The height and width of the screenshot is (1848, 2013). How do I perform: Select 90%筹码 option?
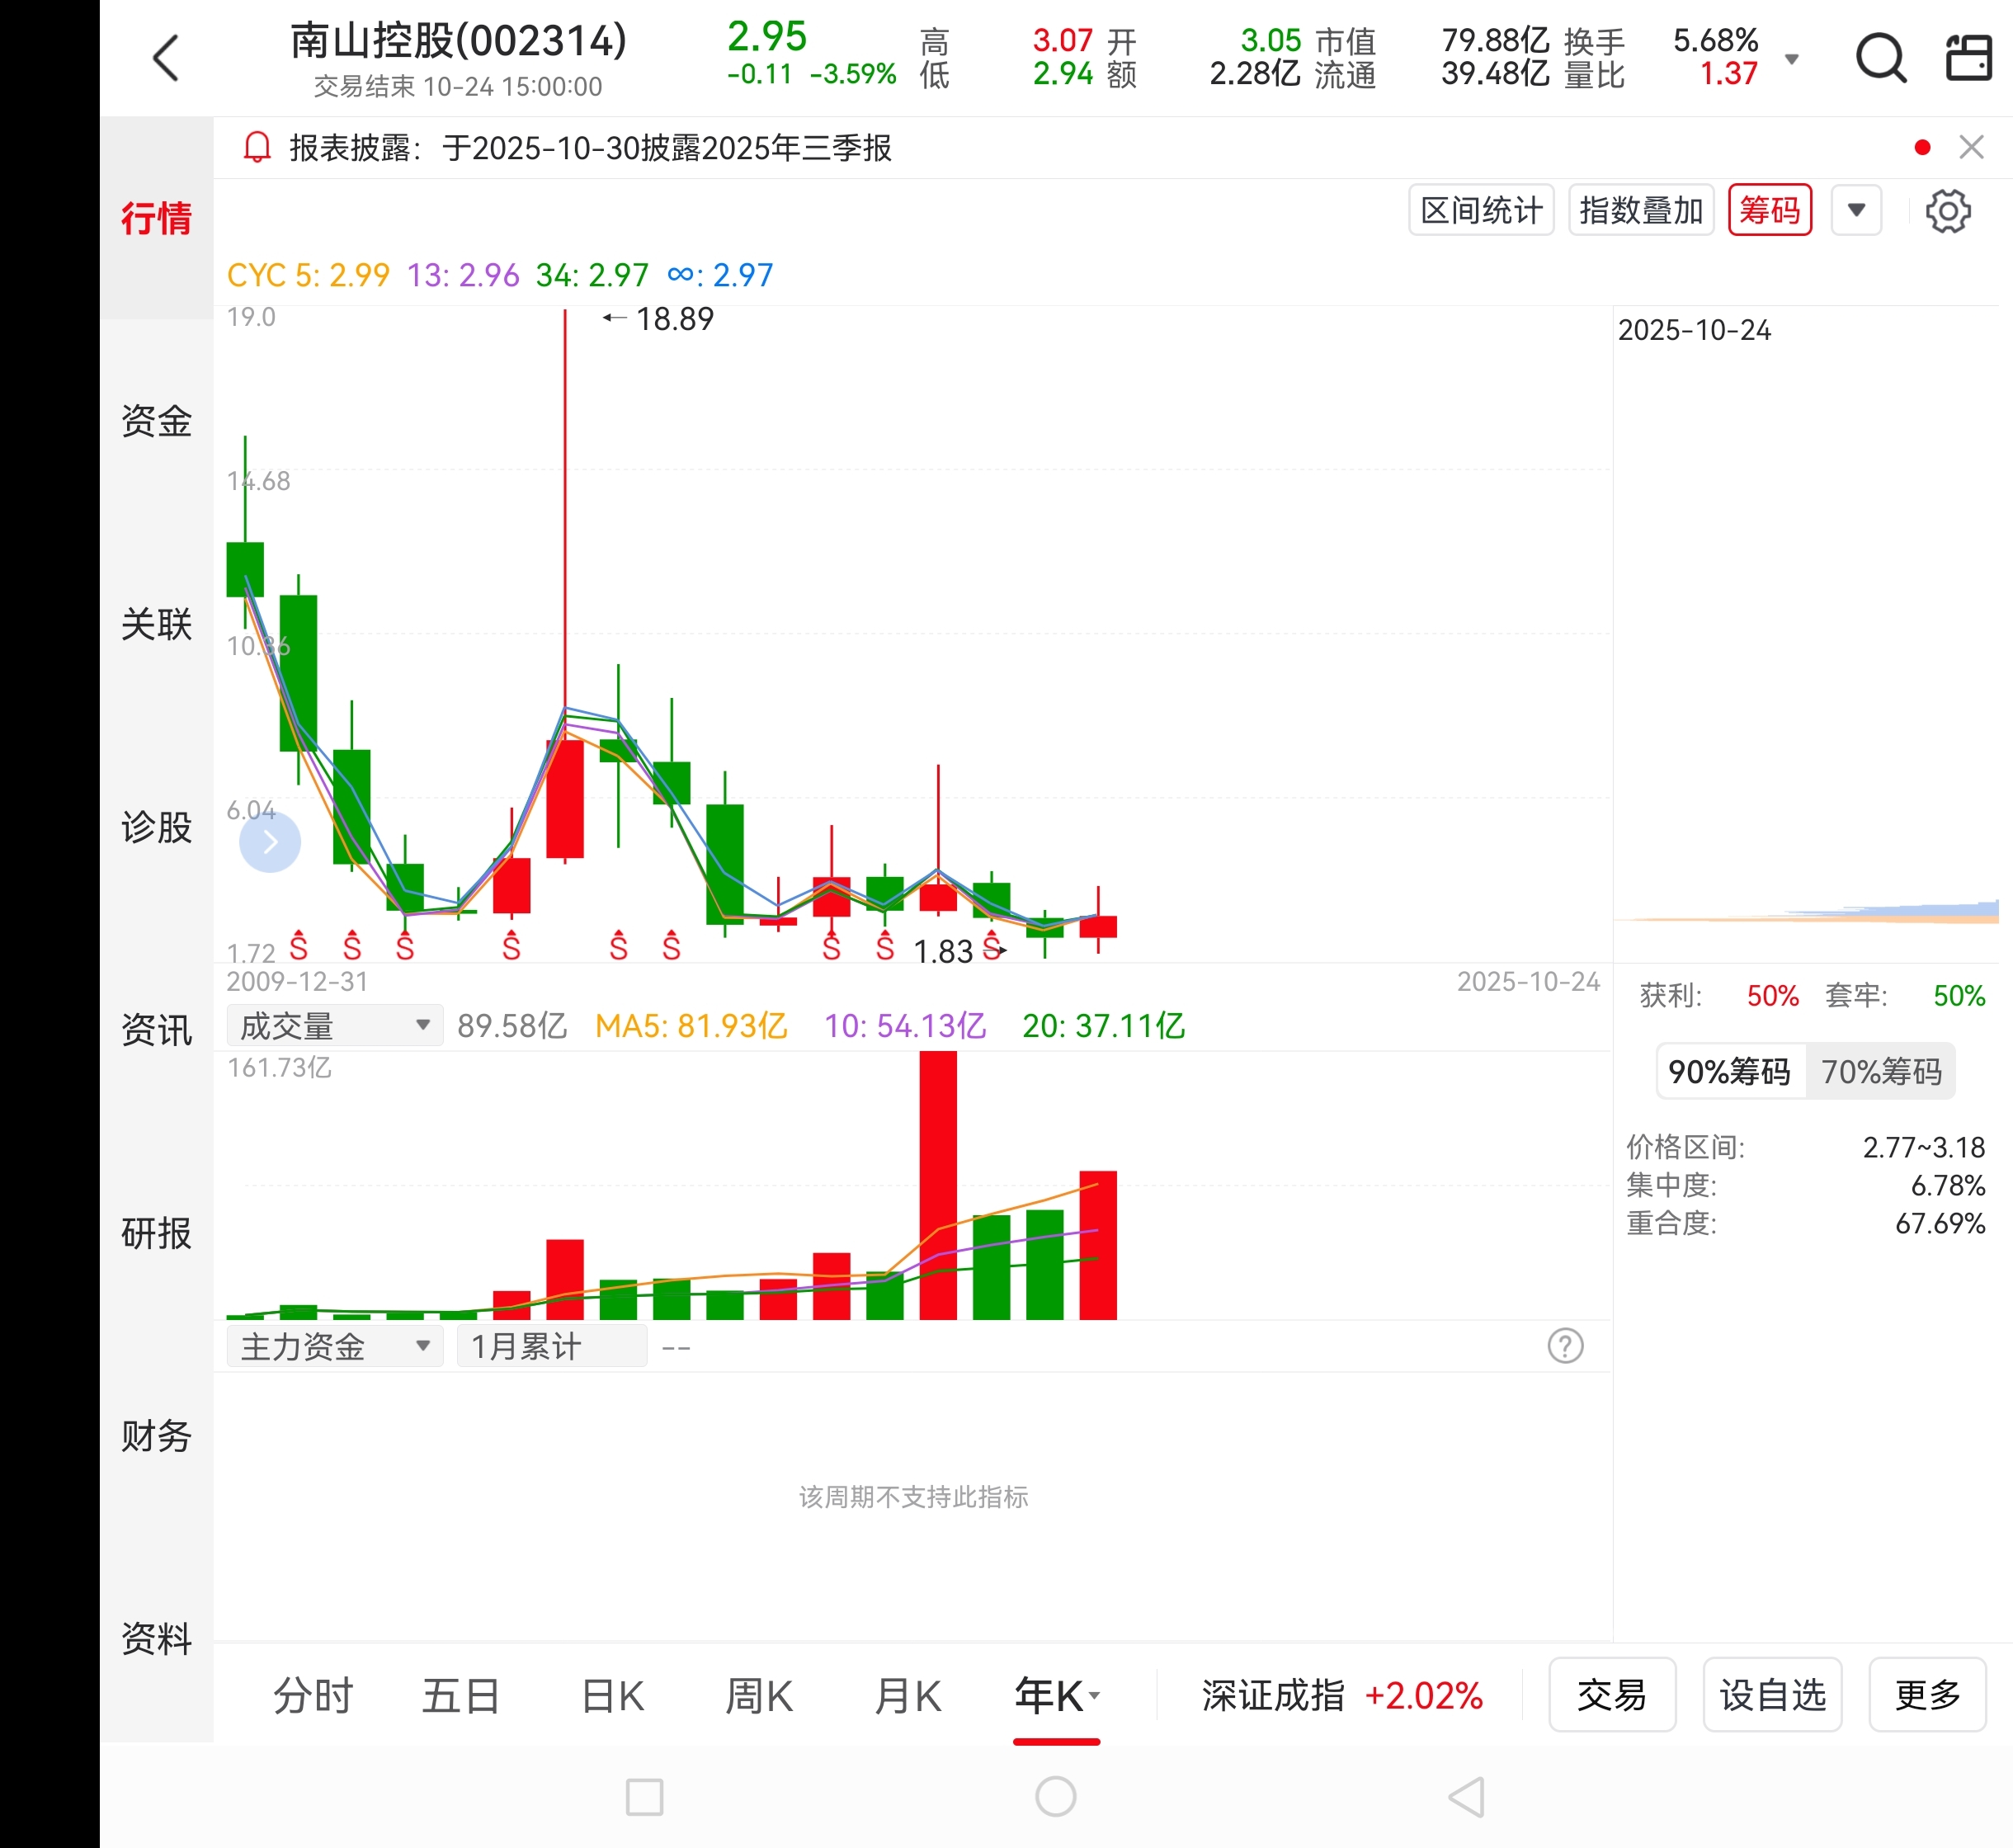click(x=1730, y=1072)
